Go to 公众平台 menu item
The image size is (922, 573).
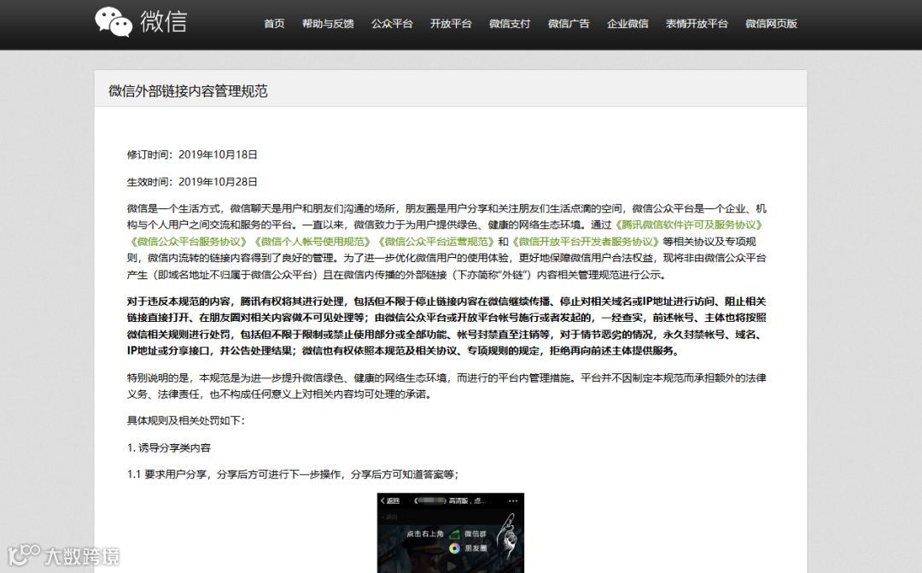point(392,24)
